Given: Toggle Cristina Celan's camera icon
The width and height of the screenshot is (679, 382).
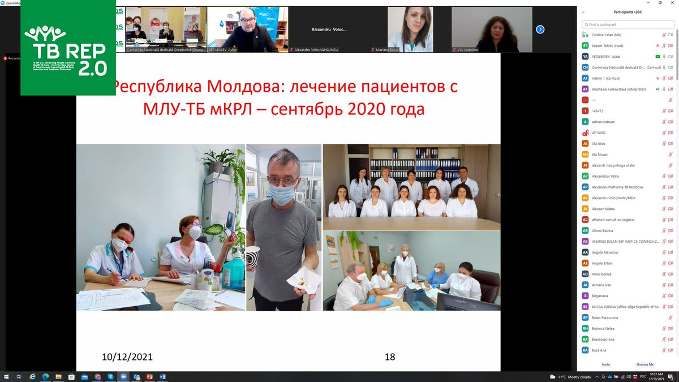Looking at the screenshot, I should pyautogui.click(x=671, y=35).
